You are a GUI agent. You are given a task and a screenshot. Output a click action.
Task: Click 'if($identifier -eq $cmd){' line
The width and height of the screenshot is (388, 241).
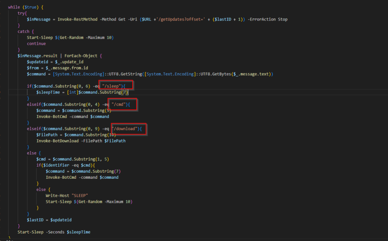click(x=66, y=165)
